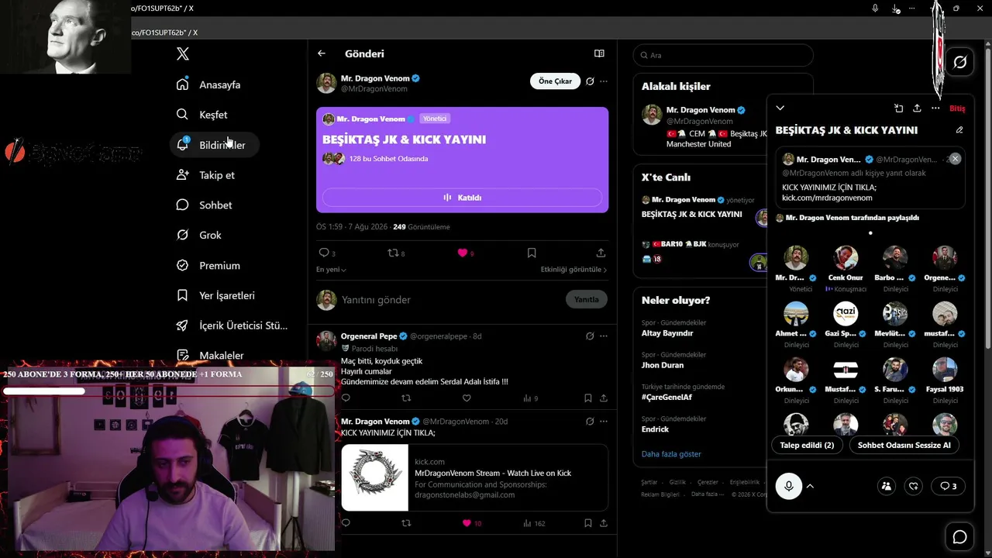Open more options on the main post

click(604, 81)
